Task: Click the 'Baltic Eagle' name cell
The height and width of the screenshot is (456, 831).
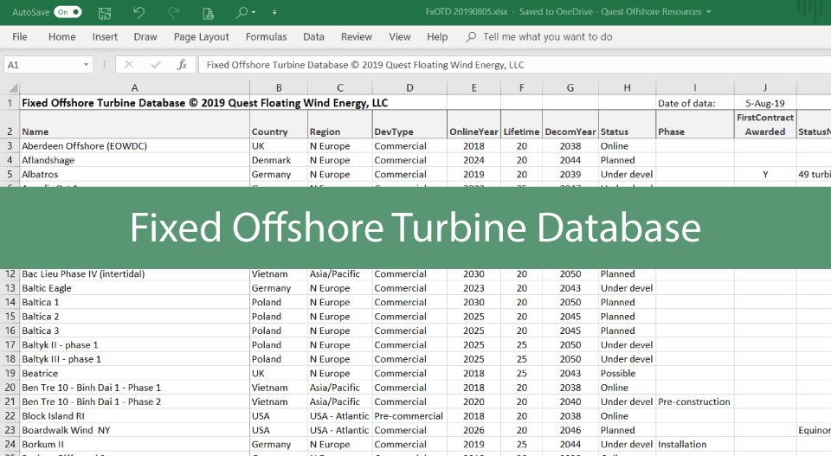Action: pyautogui.click(x=135, y=288)
